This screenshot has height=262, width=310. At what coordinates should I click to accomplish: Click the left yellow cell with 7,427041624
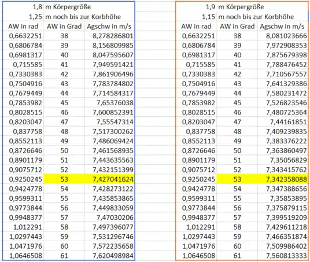click(x=109, y=179)
